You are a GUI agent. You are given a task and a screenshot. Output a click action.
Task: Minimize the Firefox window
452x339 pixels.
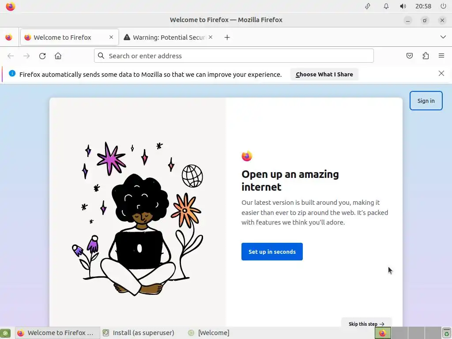pos(407,20)
